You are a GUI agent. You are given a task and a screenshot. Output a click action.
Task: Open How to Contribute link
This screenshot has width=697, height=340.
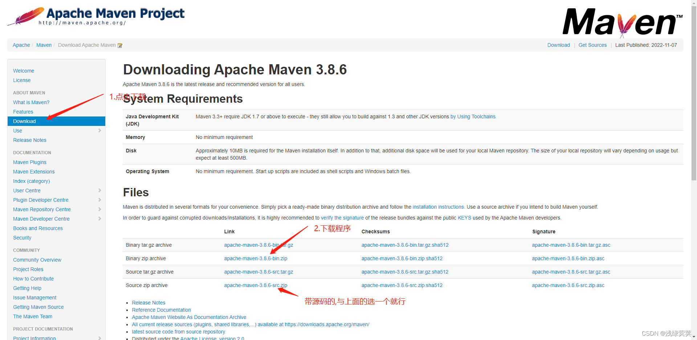[33, 279]
